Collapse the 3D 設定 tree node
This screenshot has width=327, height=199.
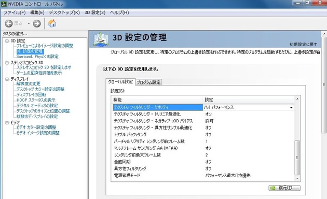click(7, 41)
